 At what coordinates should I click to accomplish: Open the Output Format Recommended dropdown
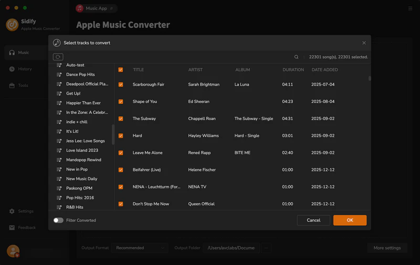tap(140, 248)
